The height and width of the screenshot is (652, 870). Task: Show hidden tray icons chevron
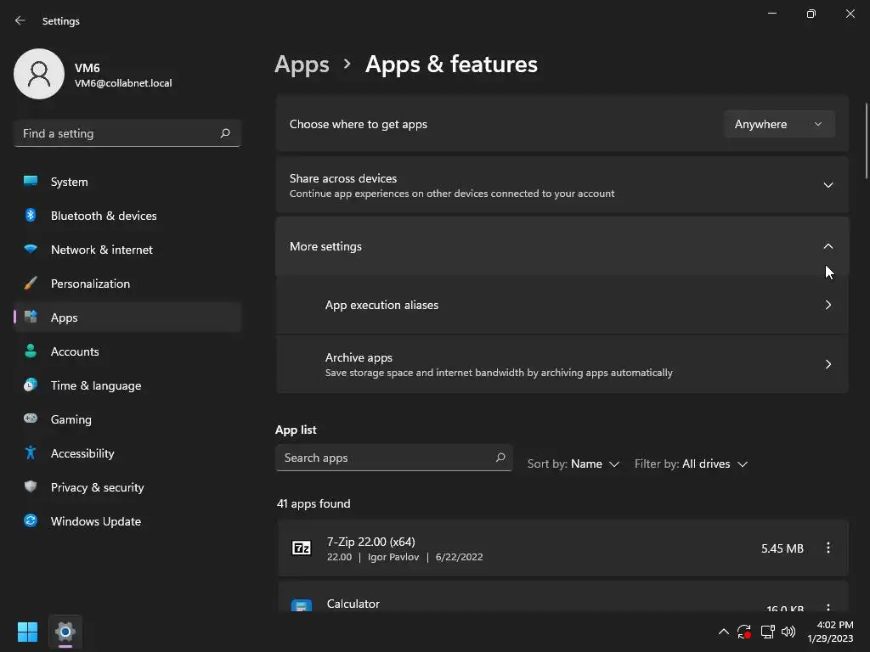pyautogui.click(x=723, y=632)
